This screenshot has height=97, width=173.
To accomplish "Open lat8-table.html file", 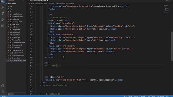I will (x=15, y=32).
